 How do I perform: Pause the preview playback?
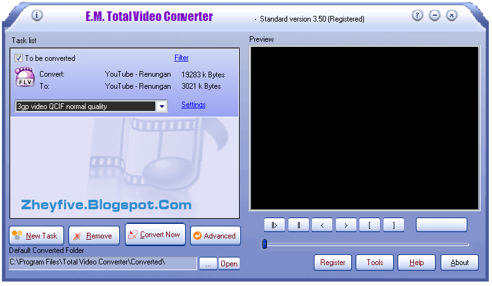coord(299,225)
